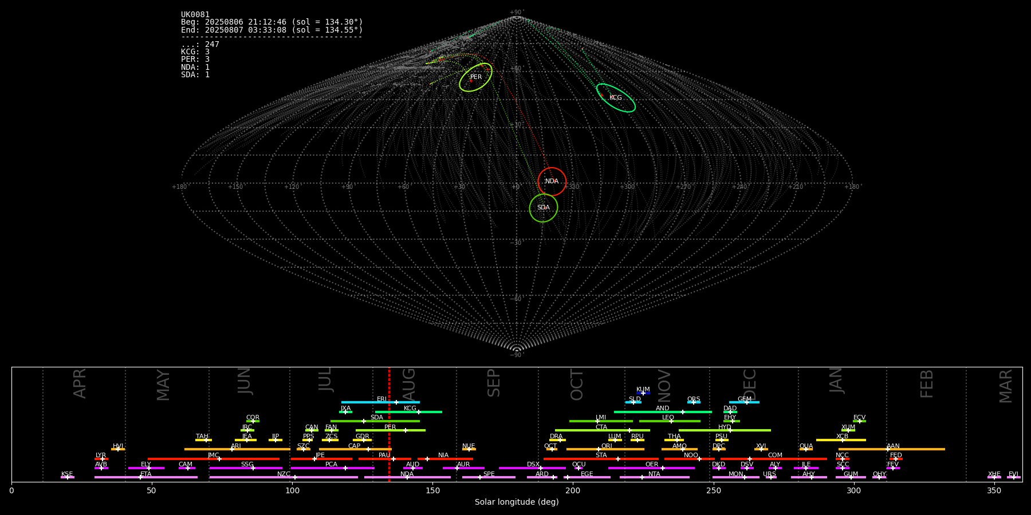
Task: Click the 'Beg: 20250806 21:12:46' line
Action: [272, 22]
